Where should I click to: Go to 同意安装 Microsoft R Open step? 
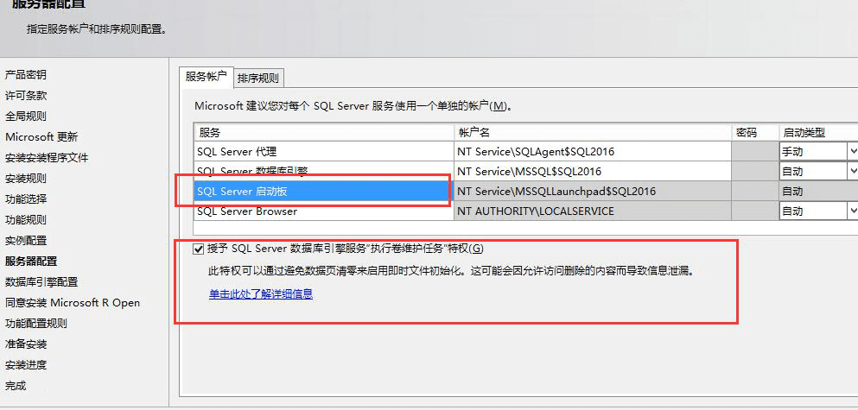(x=73, y=303)
